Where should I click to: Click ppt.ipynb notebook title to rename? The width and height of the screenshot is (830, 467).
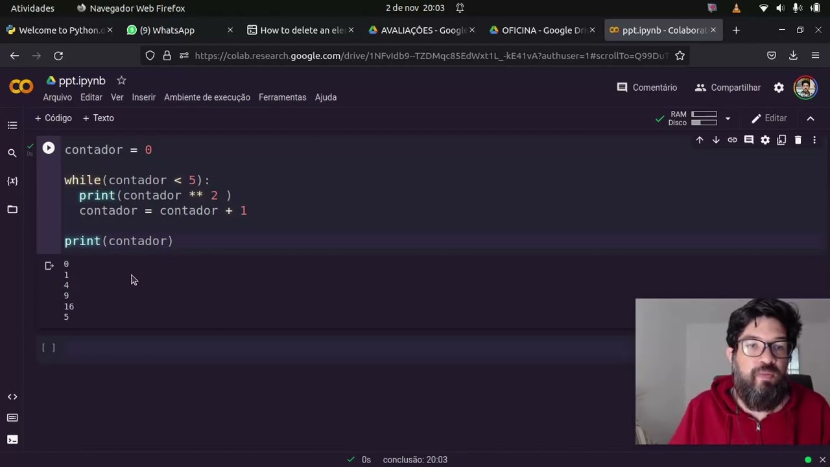pyautogui.click(x=82, y=81)
